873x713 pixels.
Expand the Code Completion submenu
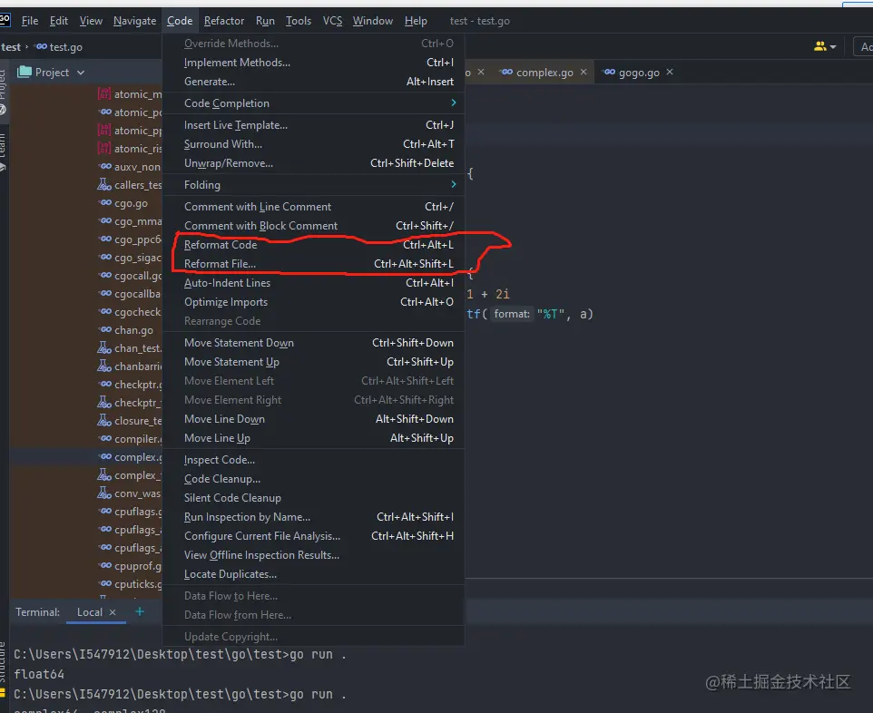[x=314, y=103]
